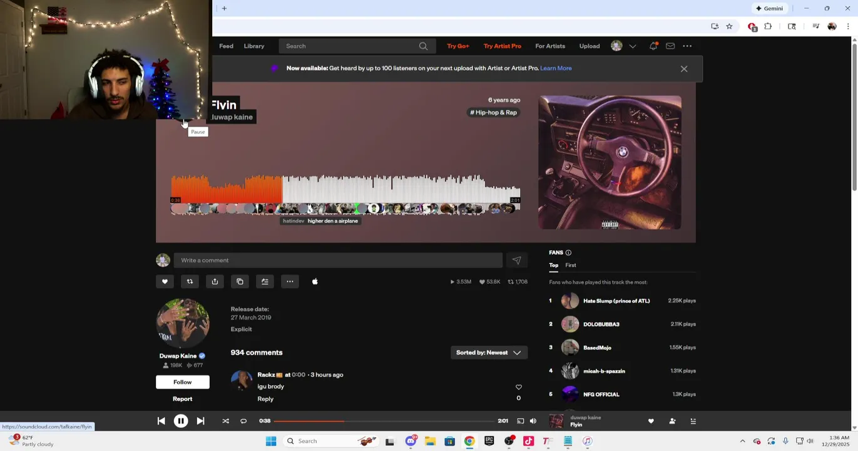Open the Upload page
The height and width of the screenshot is (451, 858).
[590, 46]
